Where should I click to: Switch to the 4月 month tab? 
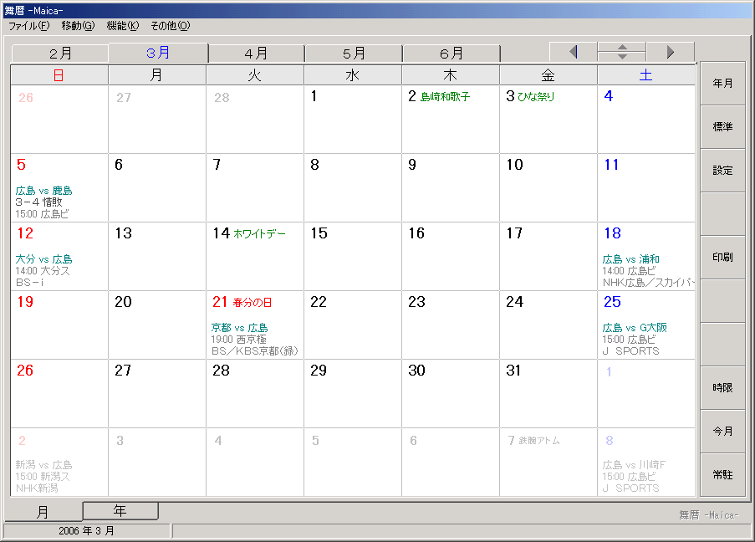click(256, 54)
